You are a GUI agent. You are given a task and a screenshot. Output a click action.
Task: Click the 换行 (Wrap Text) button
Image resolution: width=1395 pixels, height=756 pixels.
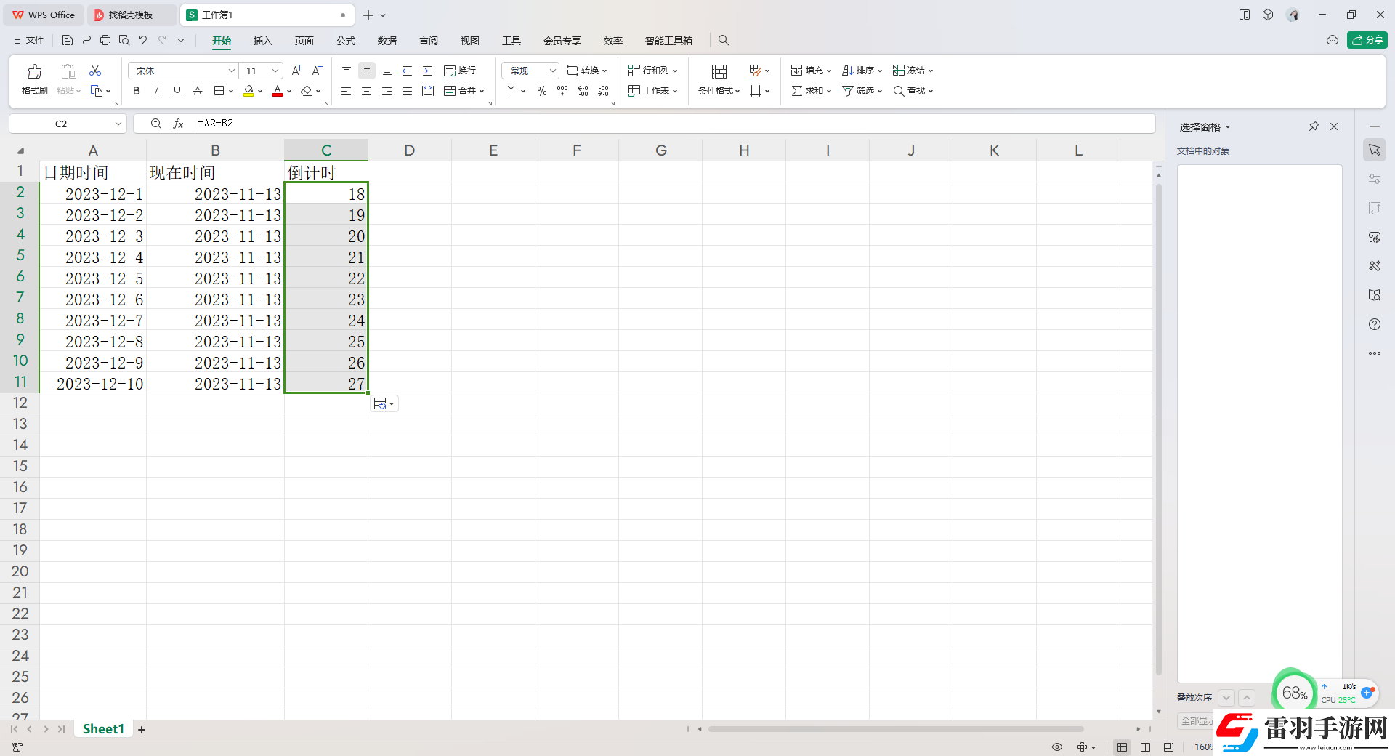(x=460, y=71)
